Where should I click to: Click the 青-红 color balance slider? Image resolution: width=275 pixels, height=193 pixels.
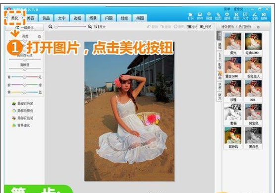[x=25, y=77]
